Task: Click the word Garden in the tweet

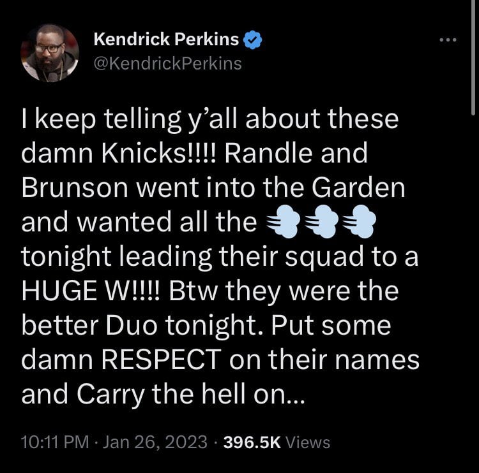Action: 359,187
